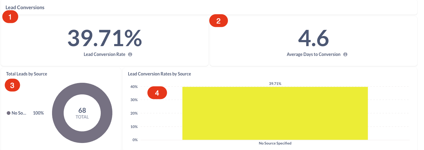Viewport: 424px width, 150px height.
Task: Click the large 39.71% conversion rate value
Action: [x=104, y=38]
